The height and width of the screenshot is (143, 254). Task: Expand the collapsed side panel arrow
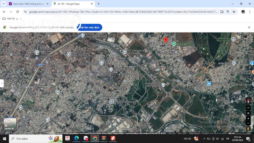tap(2, 83)
